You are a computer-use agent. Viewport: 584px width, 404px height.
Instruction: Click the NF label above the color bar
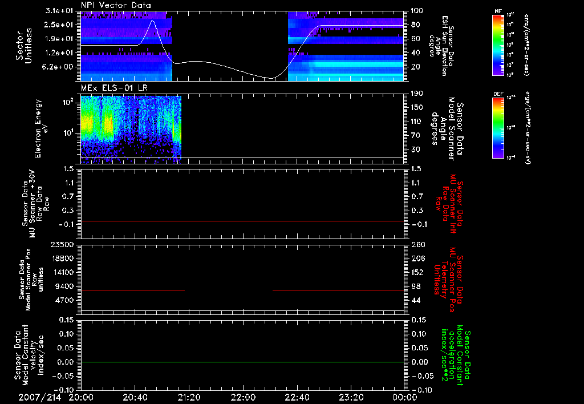tap(498, 11)
